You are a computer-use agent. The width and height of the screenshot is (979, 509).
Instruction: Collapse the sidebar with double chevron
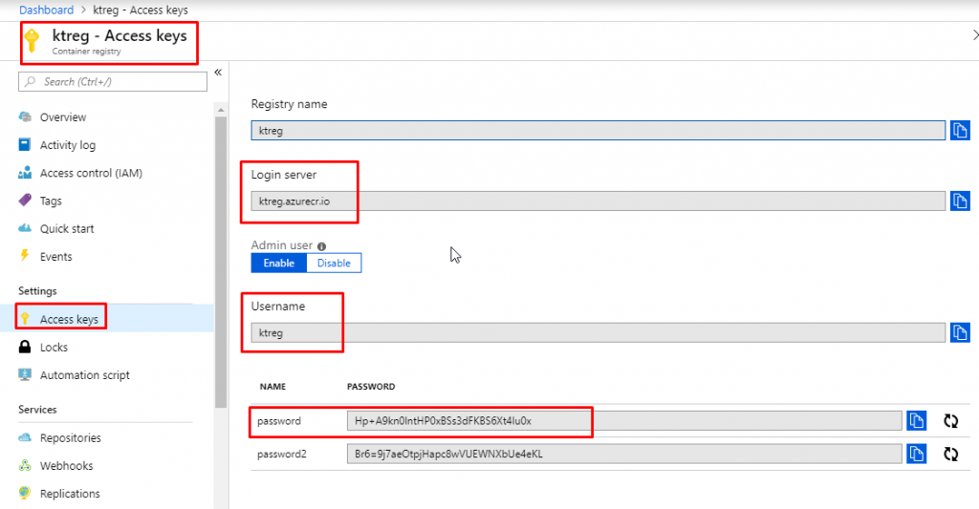[x=218, y=73]
